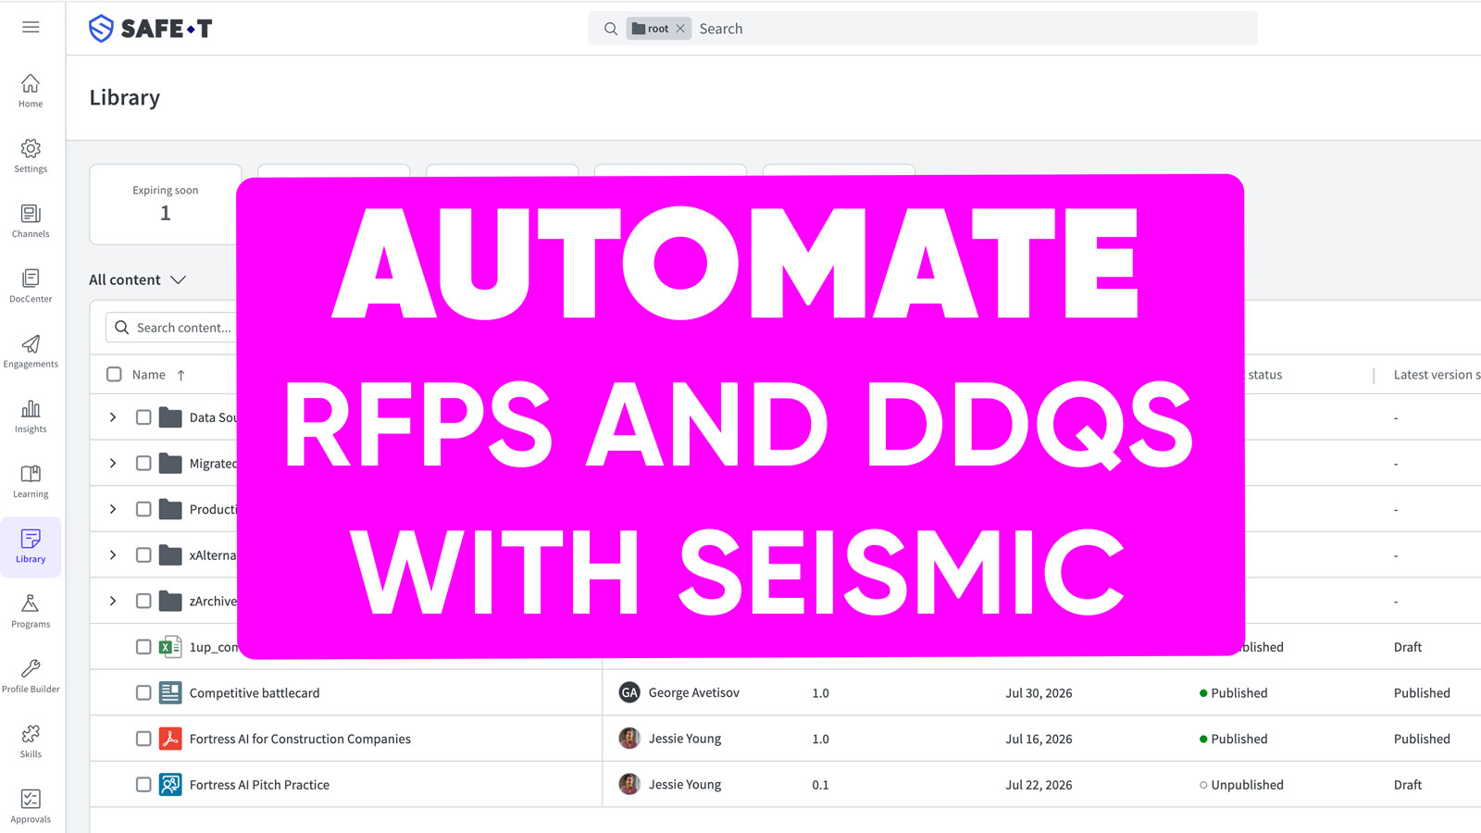Click the Search content field
The height and width of the screenshot is (833, 1481).
[x=173, y=328]
